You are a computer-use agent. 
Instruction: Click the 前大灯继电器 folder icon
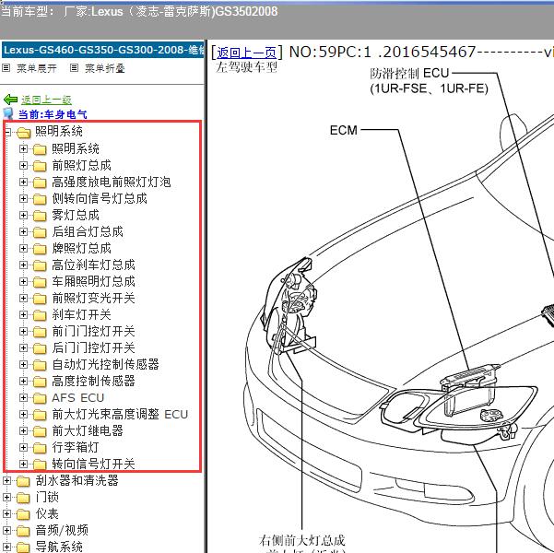(x=40, y=431)
